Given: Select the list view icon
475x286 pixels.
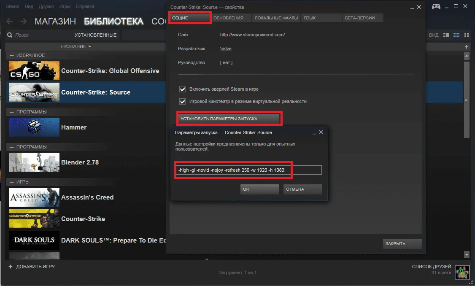Looking at the screenshot, I should 457,35.
